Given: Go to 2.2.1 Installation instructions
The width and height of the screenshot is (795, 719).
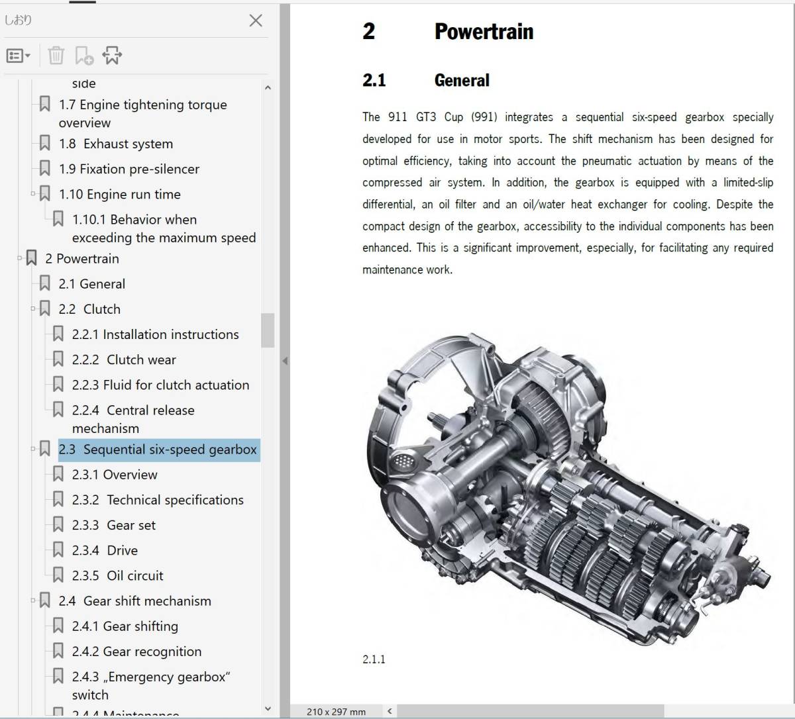Looking at the screenshot, I should click(x=155, y=334).
